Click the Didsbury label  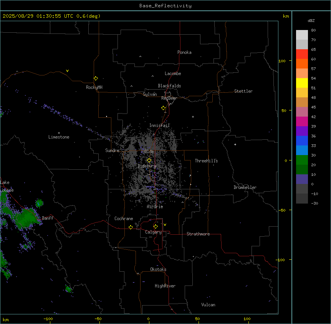coord(147,166)
